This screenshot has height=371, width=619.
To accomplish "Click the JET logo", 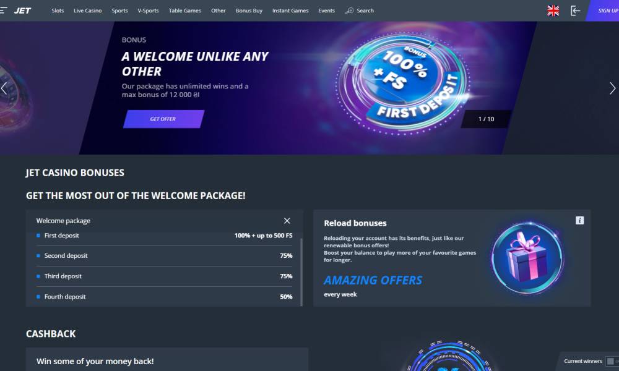I will point(22,11).
